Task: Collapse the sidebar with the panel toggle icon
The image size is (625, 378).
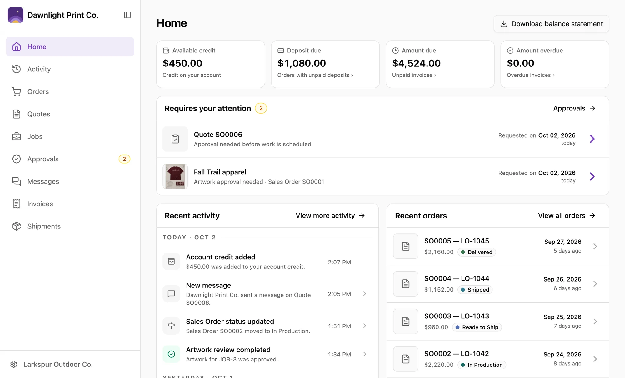Action: pyautogui.click(x=127, y=15)
